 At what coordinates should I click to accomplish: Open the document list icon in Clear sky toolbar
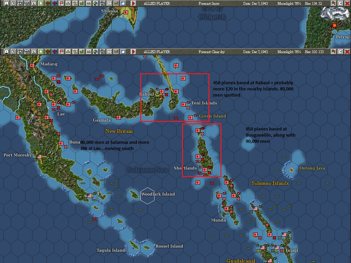(13, 52)
